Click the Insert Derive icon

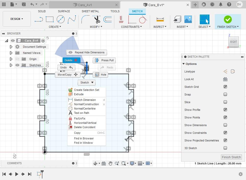pos(177,19)
